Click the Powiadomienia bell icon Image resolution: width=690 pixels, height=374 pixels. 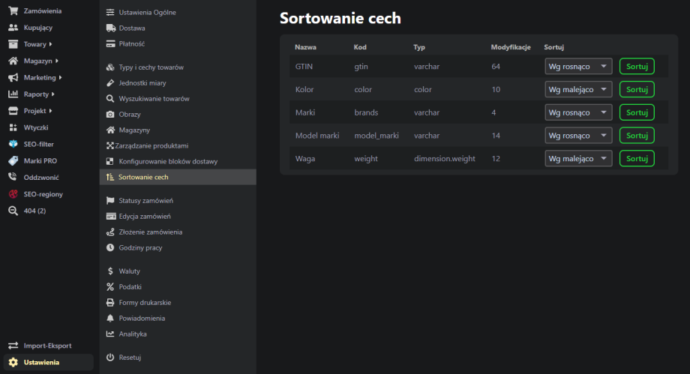point(110,318)
